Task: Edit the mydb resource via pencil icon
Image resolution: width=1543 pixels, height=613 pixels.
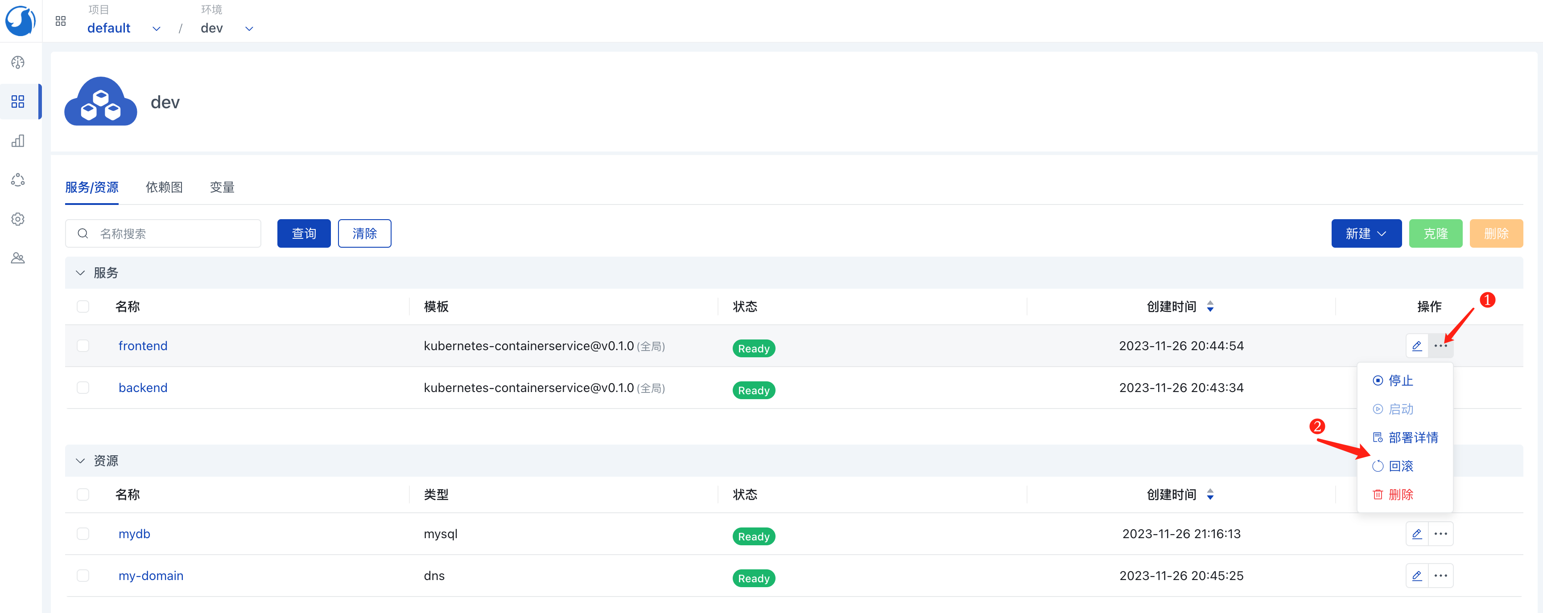Action: click(x=1417, y=534)
